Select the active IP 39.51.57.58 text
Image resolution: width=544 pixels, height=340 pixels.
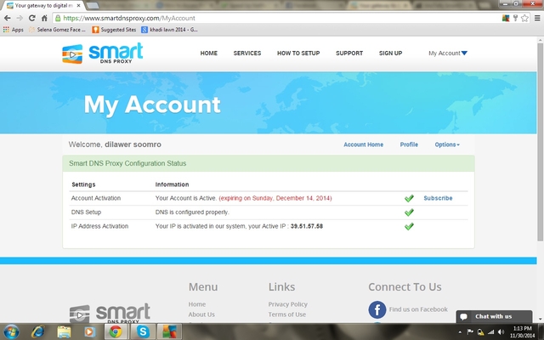[307, 226]
